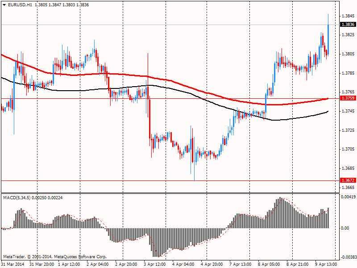357x268 pixels.
Task: Click the small triangle beside EURUSD,H1
Action: pyautogui.click(x=4, y=5)
